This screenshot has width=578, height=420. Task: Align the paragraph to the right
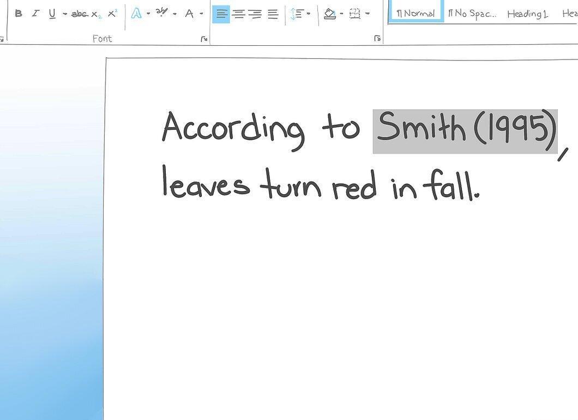(255, 14)
